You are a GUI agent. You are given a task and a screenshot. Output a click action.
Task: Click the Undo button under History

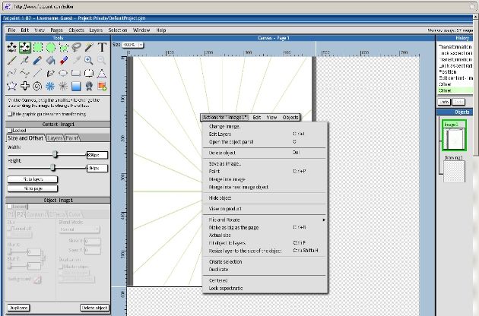click(444, 102)
